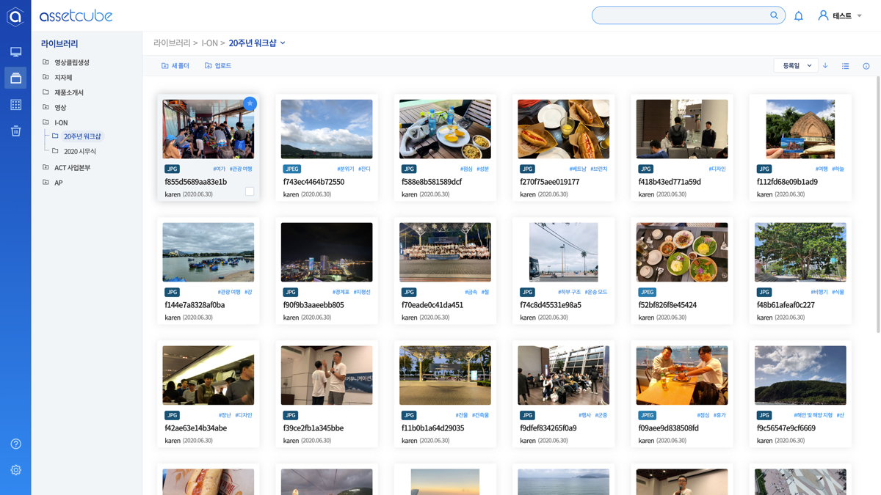Click the user profile icon

(823, 15)
